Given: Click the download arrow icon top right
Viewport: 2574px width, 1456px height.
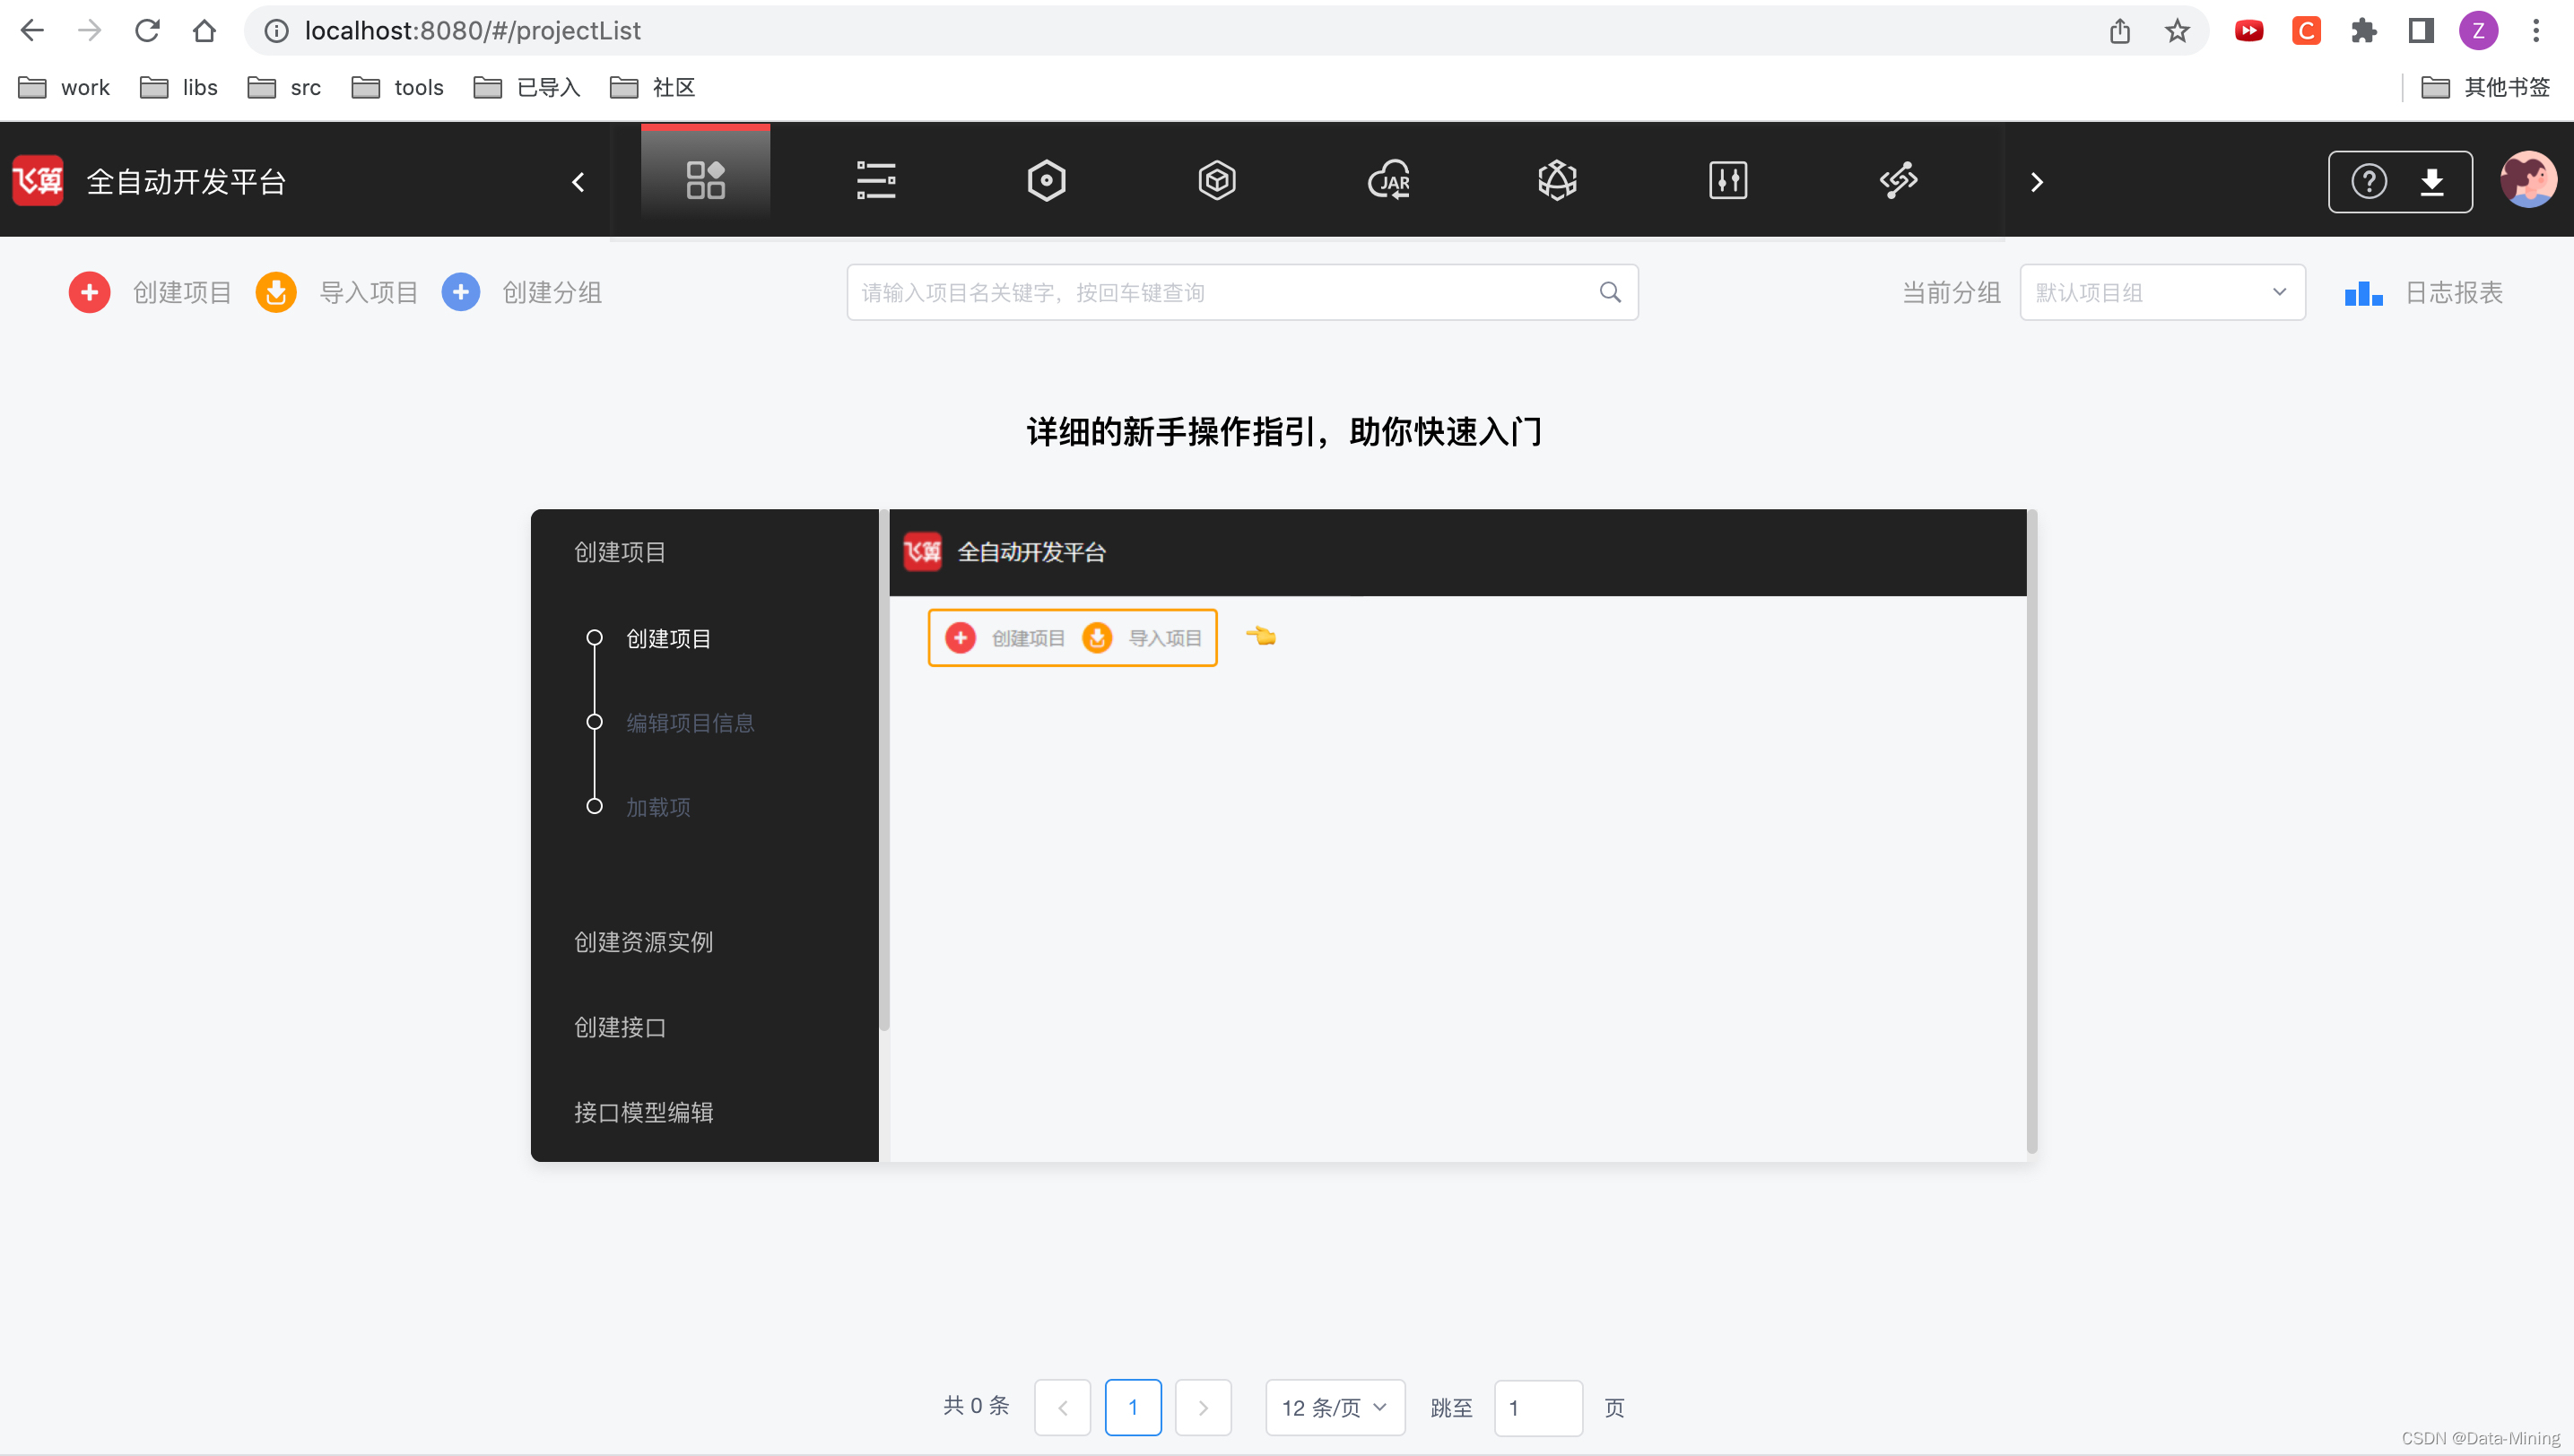Looking at the screenshot, I should (2431, 182).
